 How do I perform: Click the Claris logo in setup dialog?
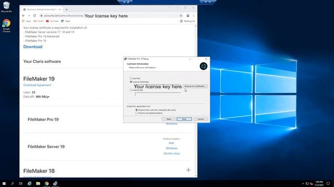click(204, 66)
